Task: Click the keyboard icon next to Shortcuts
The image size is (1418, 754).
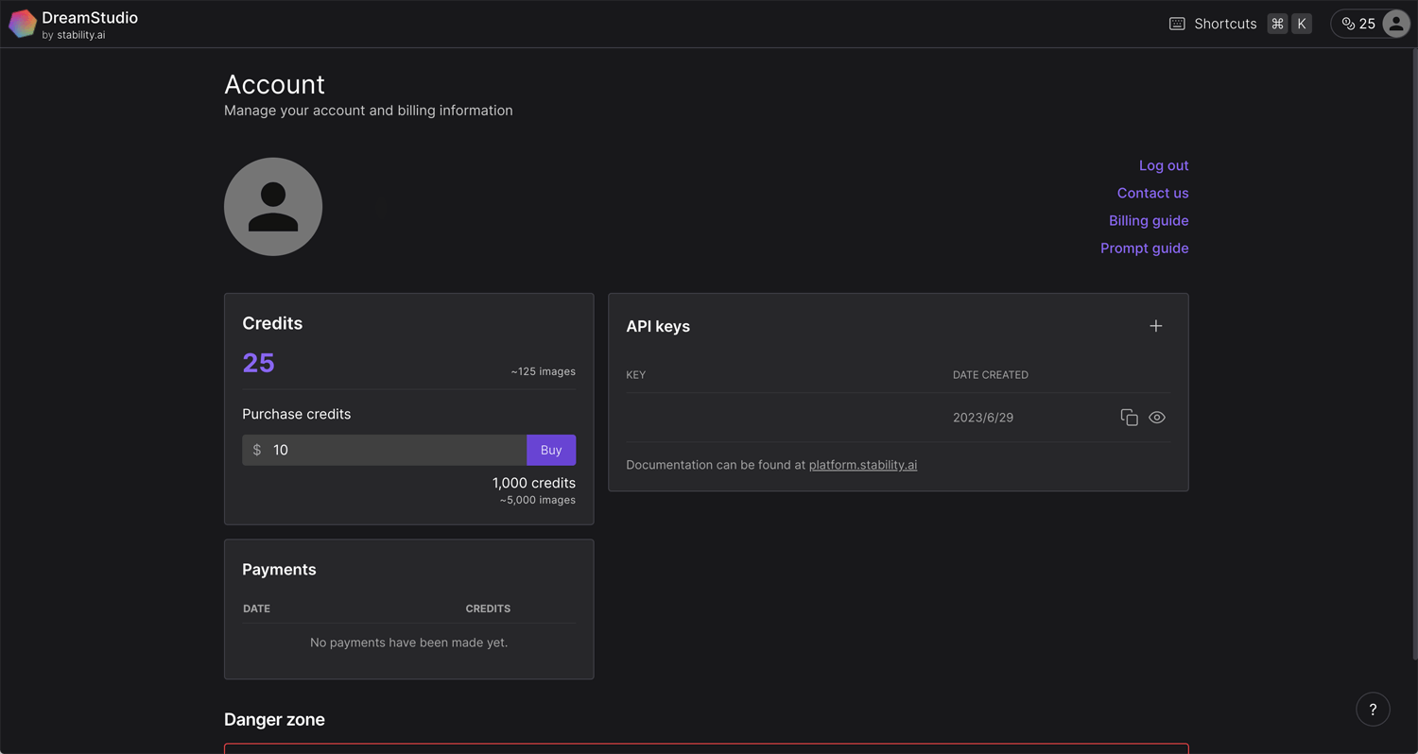Action: 1177,24
